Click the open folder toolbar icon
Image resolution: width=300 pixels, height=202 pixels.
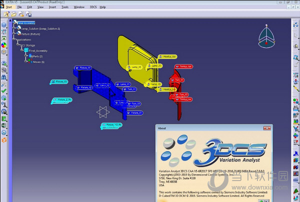(13, 14)
